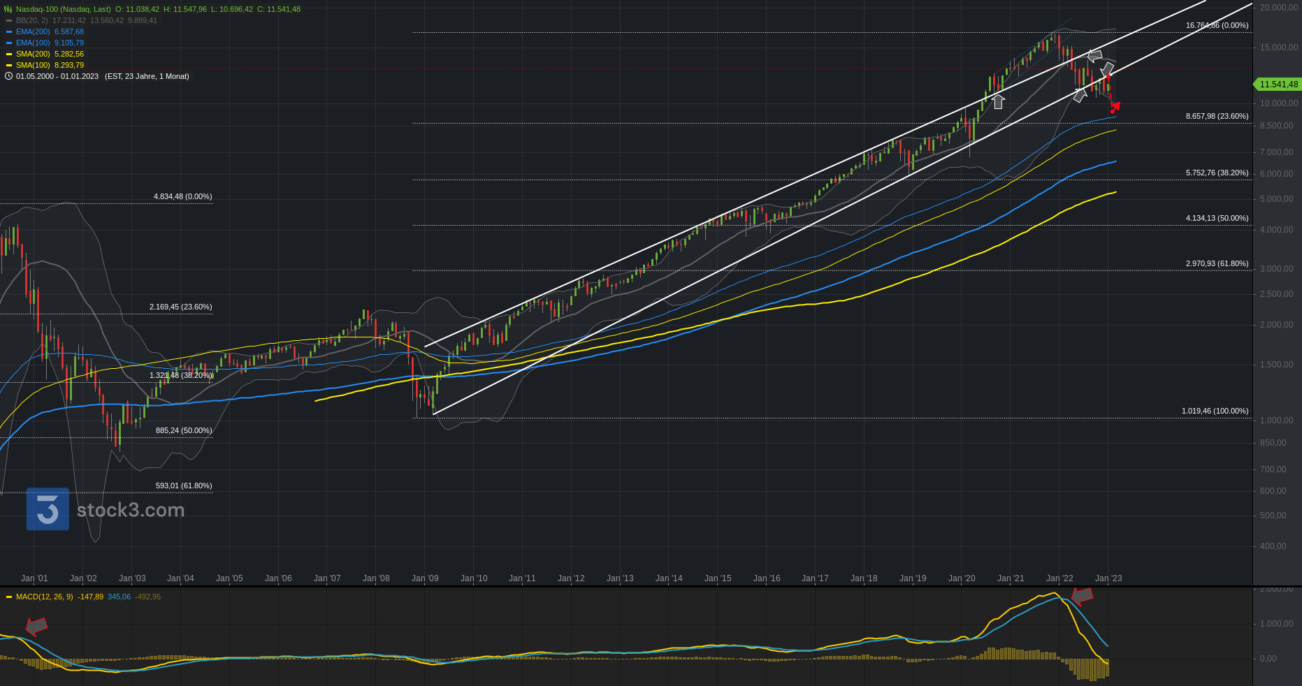This screenshot has height=686, width=1302.
Task: Click the Jan '09 time axis label
Action: (425, 578)
